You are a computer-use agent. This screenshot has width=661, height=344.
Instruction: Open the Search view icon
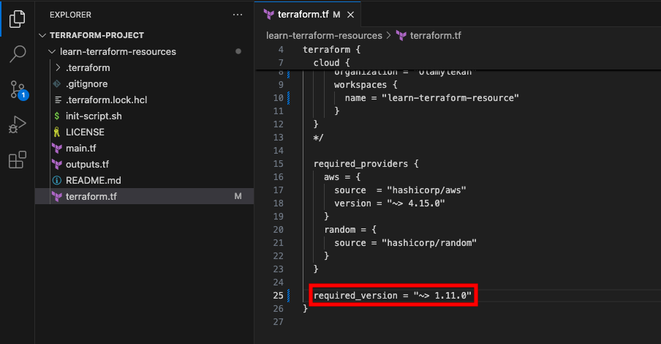pos(18,54)
